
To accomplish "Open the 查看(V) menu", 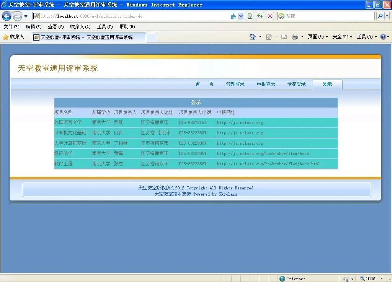I will [x=56, y=27].
